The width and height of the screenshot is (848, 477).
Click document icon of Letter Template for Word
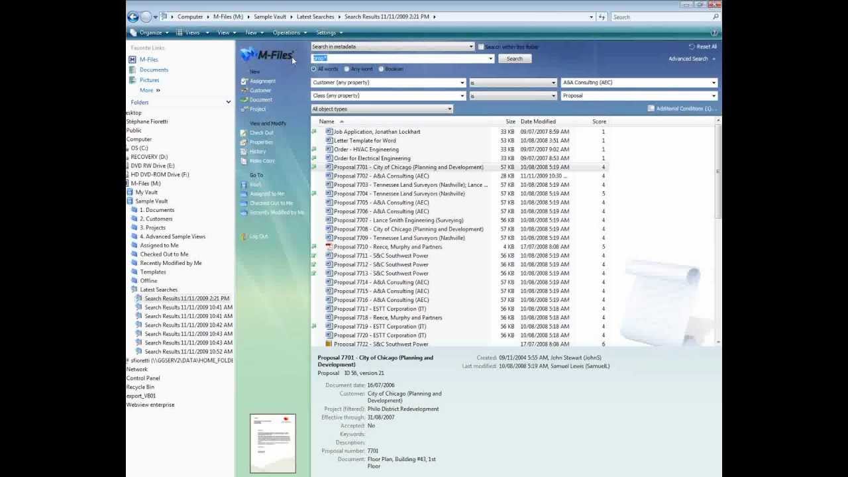tap(329, 140)
